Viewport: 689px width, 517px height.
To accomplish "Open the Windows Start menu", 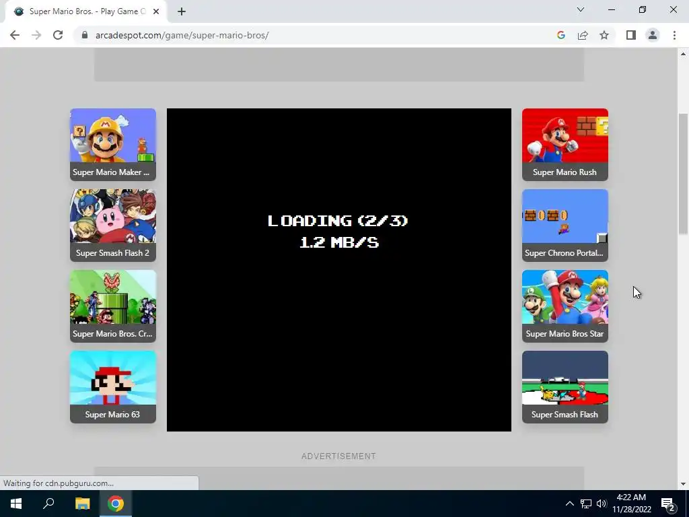I will pyautogui.click(x=16, y=504).
